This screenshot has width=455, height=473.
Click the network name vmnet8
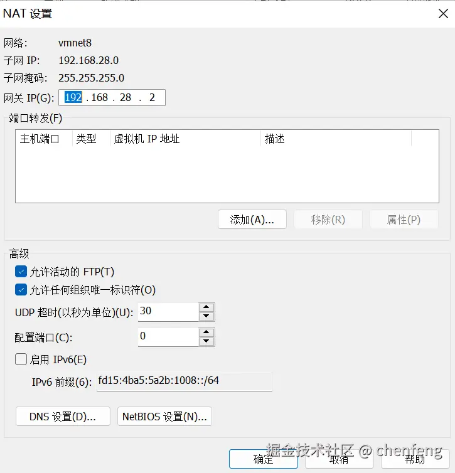pos(75,43)
